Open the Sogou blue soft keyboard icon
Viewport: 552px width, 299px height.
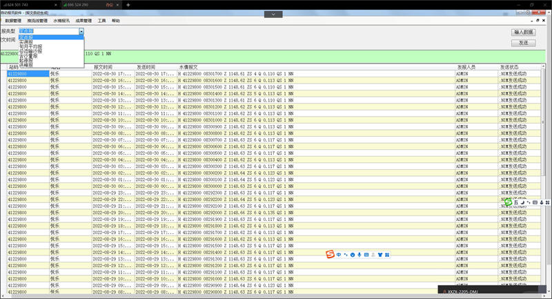tap(366, 255)
